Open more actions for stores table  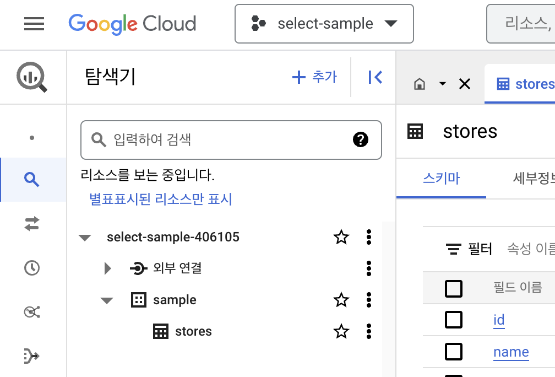pyautogui.click(x=369, y=332)
